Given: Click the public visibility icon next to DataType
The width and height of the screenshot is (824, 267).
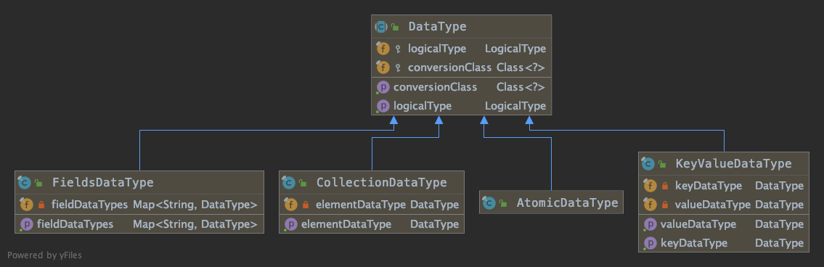Looking at the screenshot, I should 395,27.
